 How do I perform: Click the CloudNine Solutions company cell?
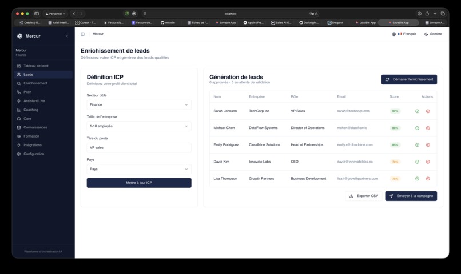coord(264,145)
